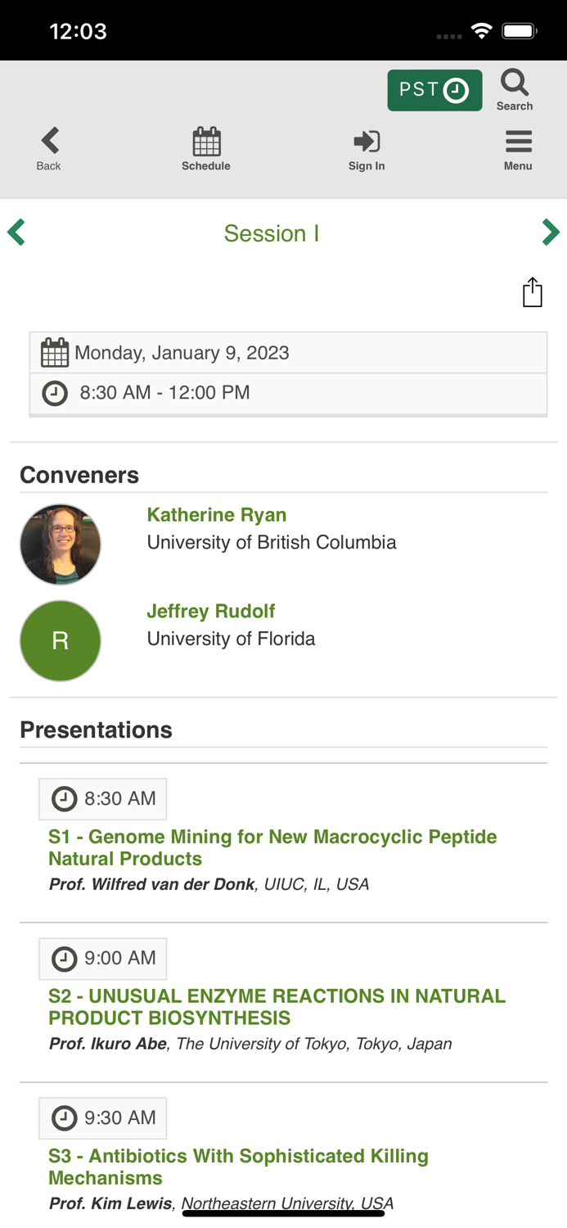Tap the 9:30 AM time badge

[x=103, y=1118]
